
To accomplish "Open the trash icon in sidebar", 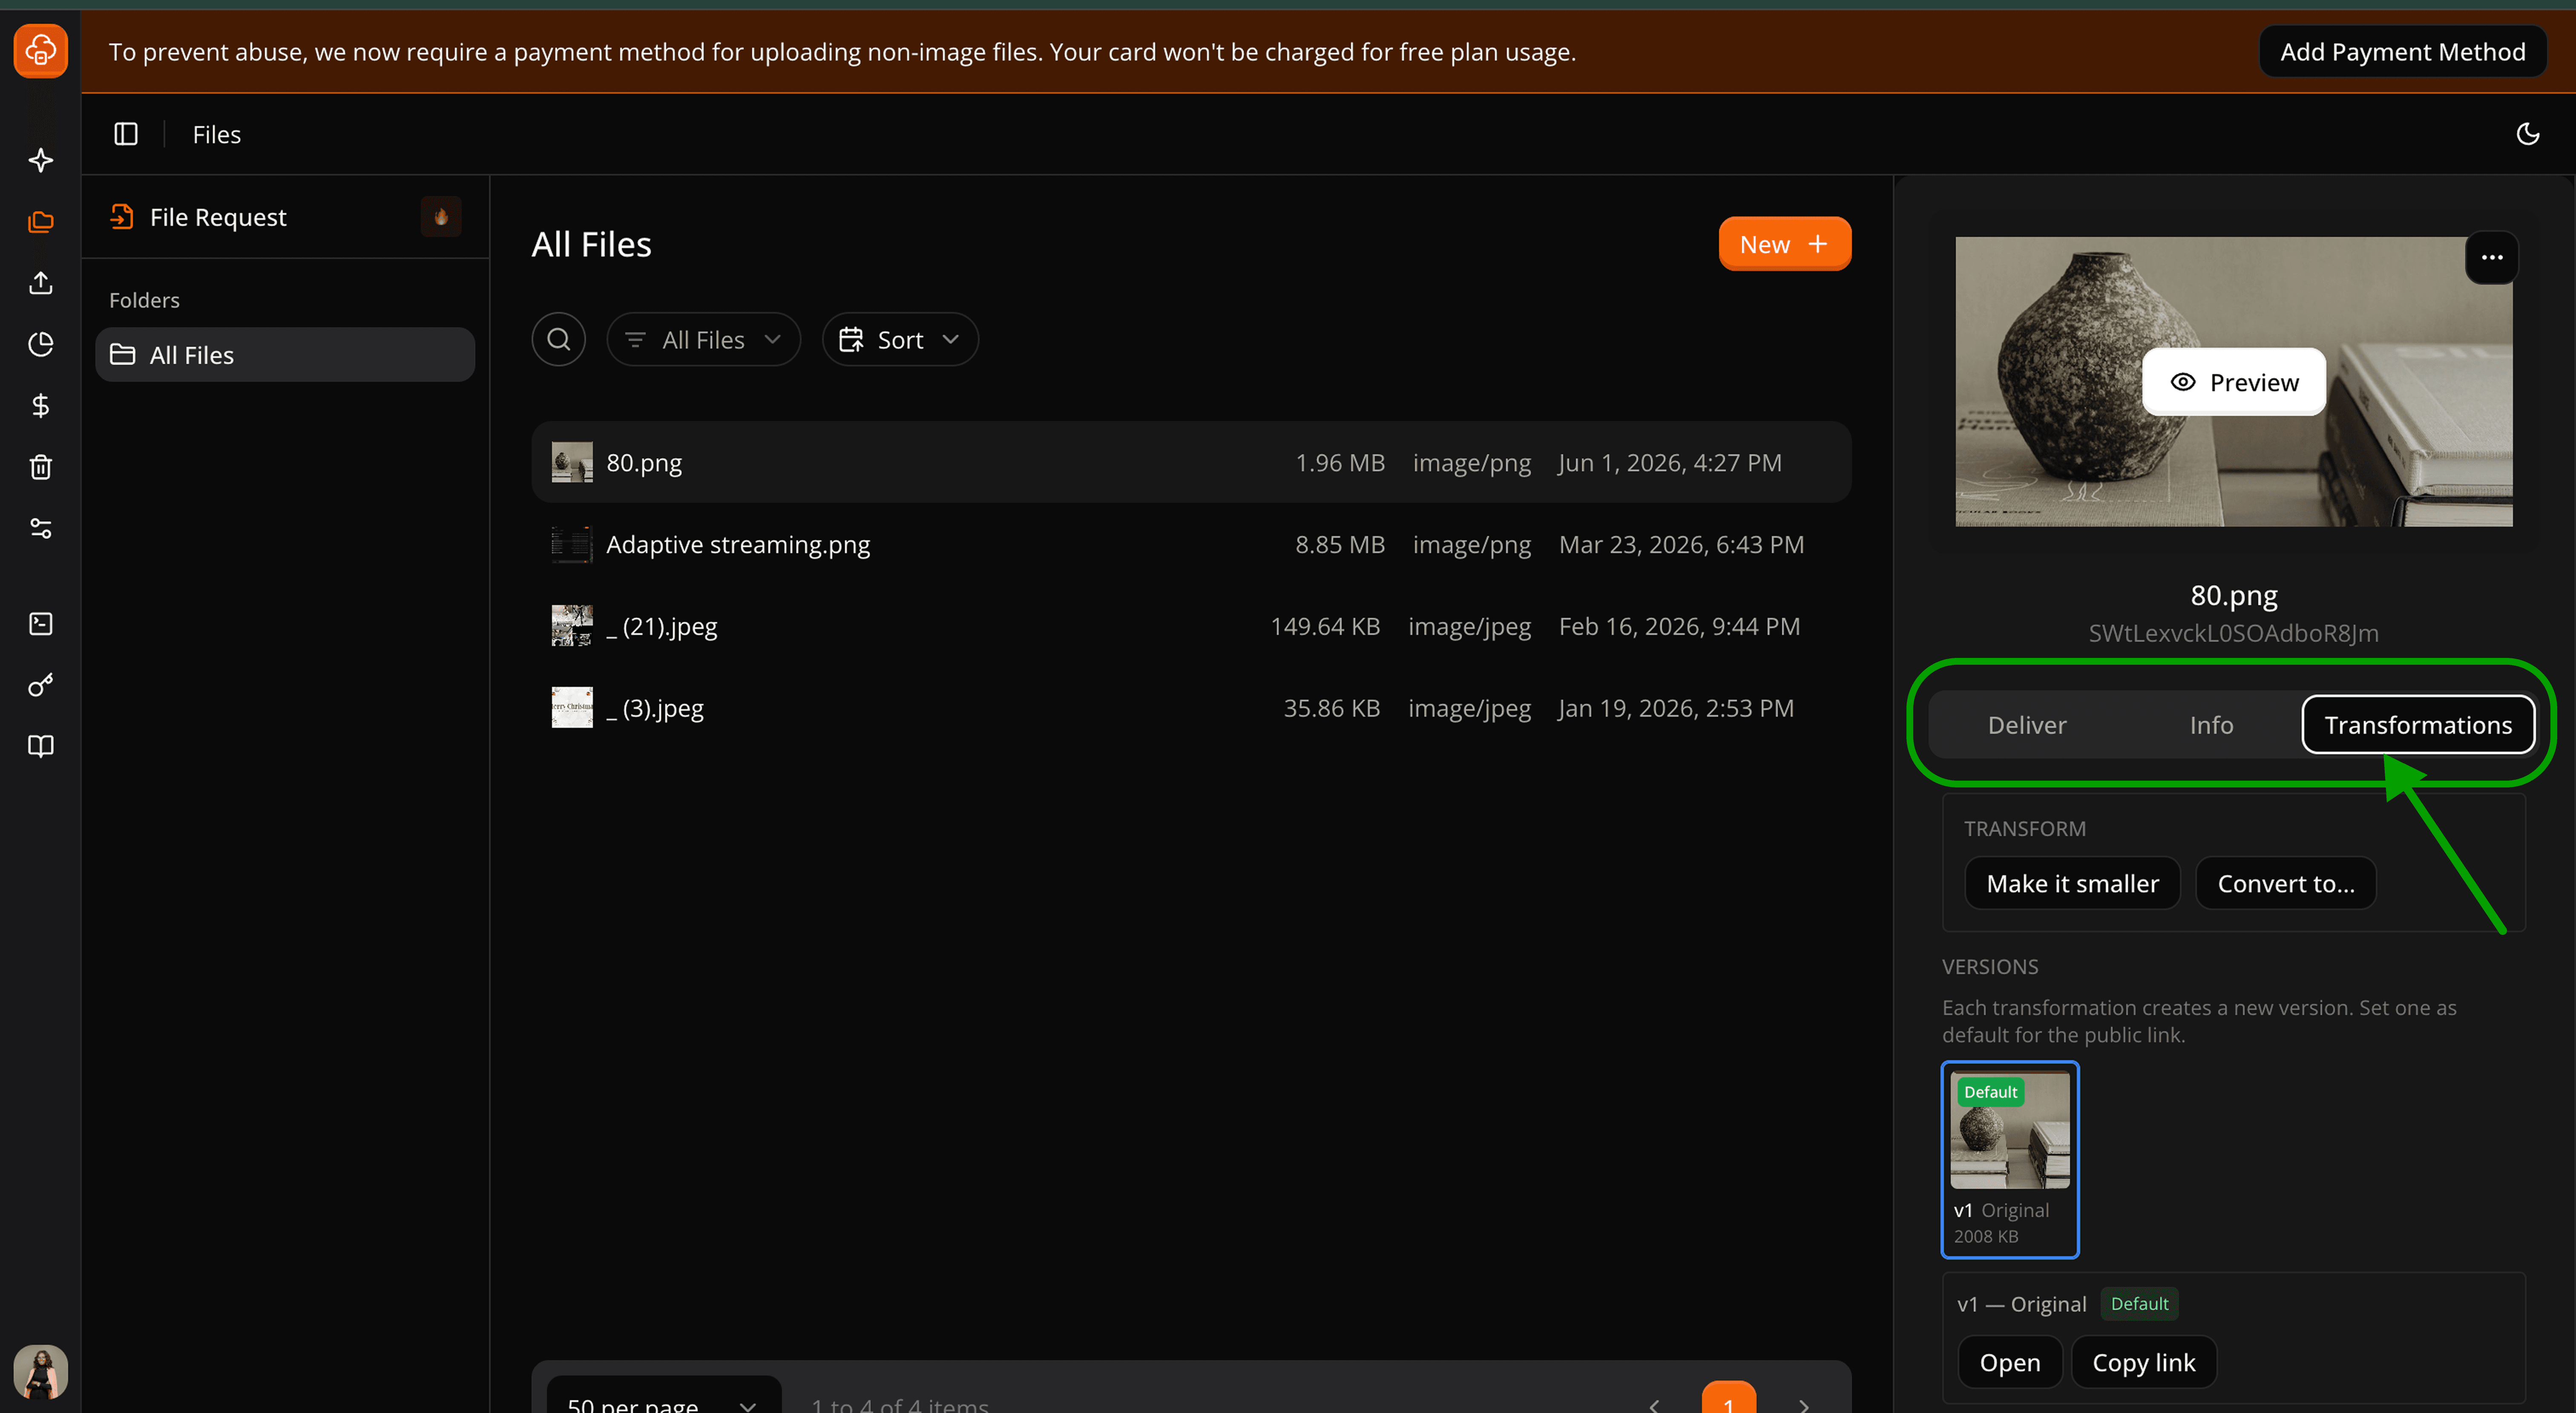I will (x=41, y=466).
